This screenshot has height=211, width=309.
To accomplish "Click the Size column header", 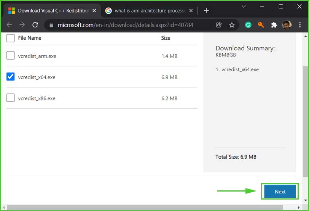I will 166,38.
